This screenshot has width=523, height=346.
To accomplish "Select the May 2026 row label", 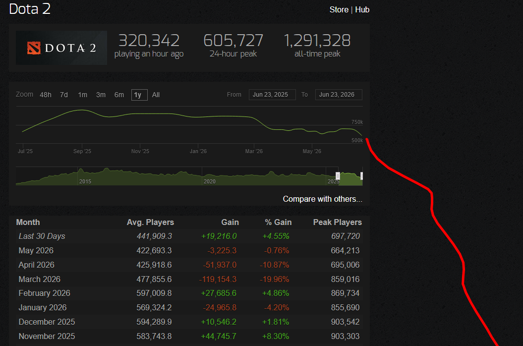I will pos(36,250).
